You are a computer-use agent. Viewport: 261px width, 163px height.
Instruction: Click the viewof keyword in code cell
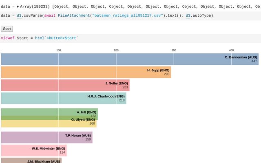(x=7, y=38)
